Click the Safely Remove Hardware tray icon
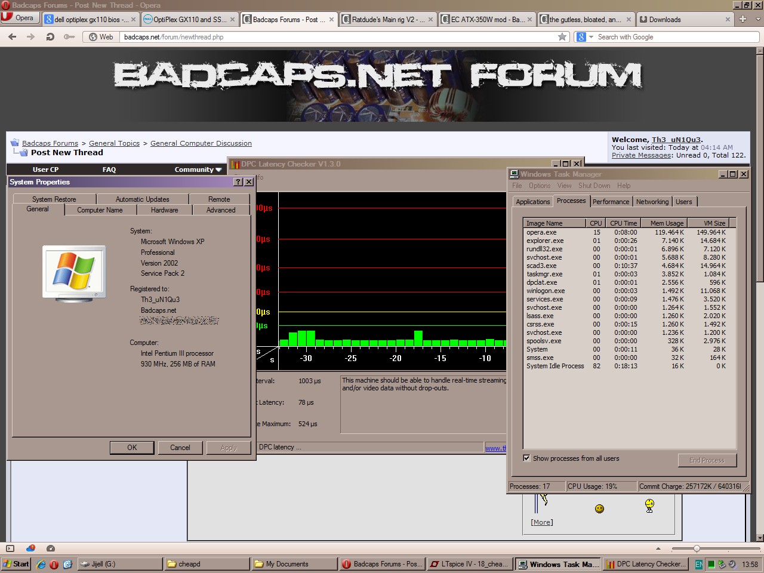Viewport: 764px width, 573px height. tap(722, 564)
